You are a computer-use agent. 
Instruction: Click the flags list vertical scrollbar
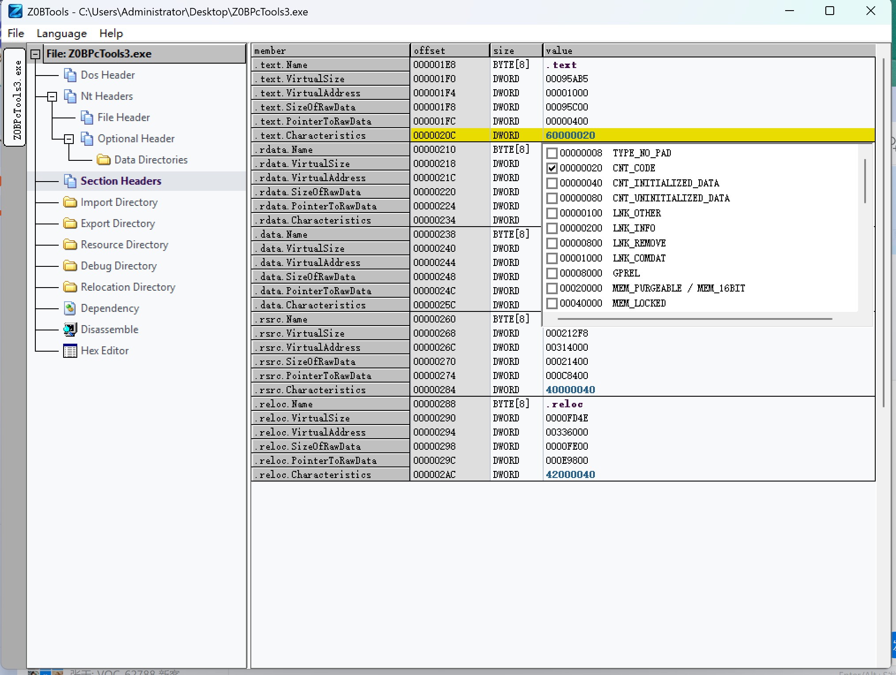point(865,182)
